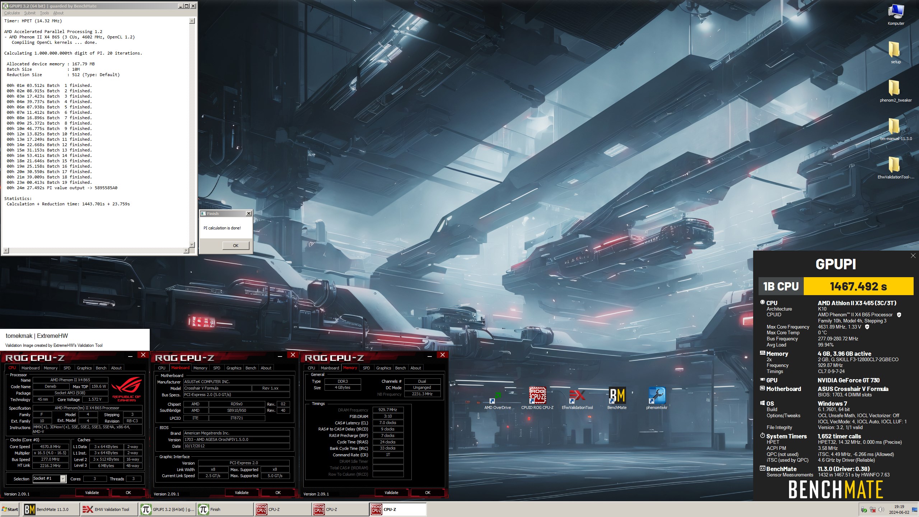This screenshot has width=919, height=517.
Task: Select Memory tab in first CPU-Z window
Action: click(x=51, y=368)
